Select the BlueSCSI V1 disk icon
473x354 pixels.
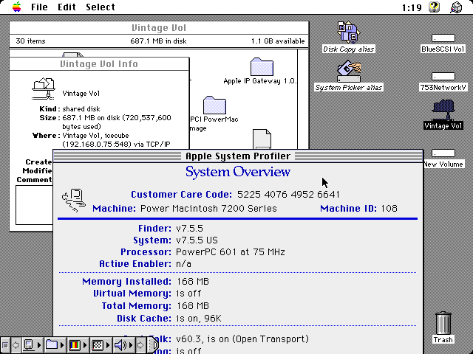(x=443, y=38)
